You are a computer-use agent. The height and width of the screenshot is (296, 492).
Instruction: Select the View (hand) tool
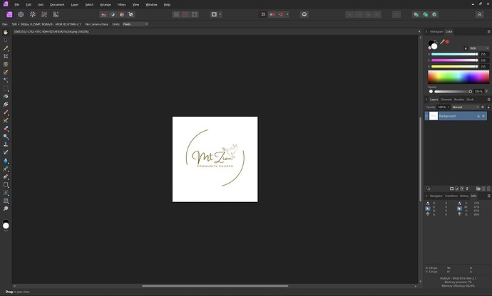tap(6, 32)
